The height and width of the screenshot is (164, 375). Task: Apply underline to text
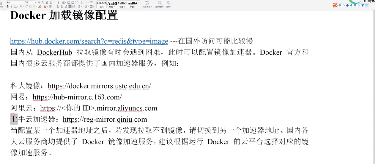point(15,7)
